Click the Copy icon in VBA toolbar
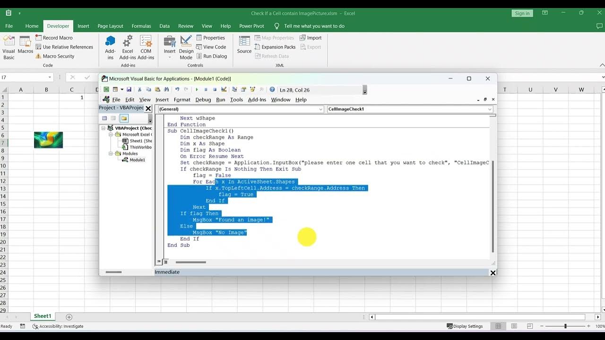Viewport: 605px width, 340px height. [148, 90]
